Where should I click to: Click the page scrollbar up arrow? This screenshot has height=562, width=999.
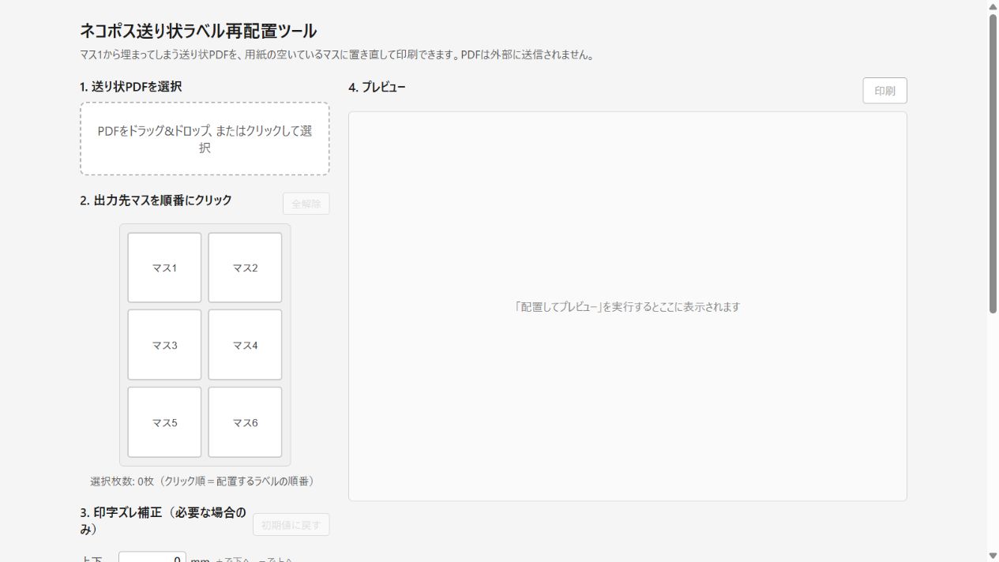coord(993,6)
